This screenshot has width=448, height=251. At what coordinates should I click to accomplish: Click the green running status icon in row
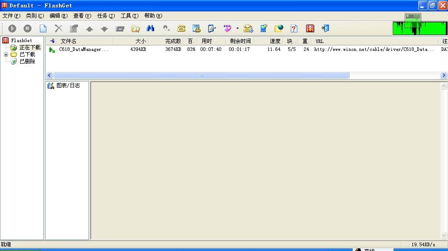[52, 50]
